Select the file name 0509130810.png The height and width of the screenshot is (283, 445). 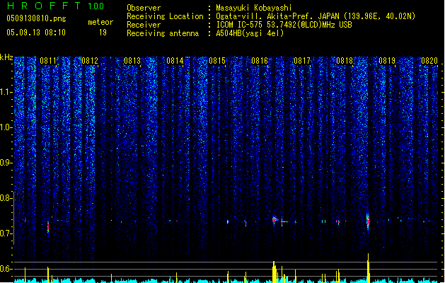coord(36,18)
